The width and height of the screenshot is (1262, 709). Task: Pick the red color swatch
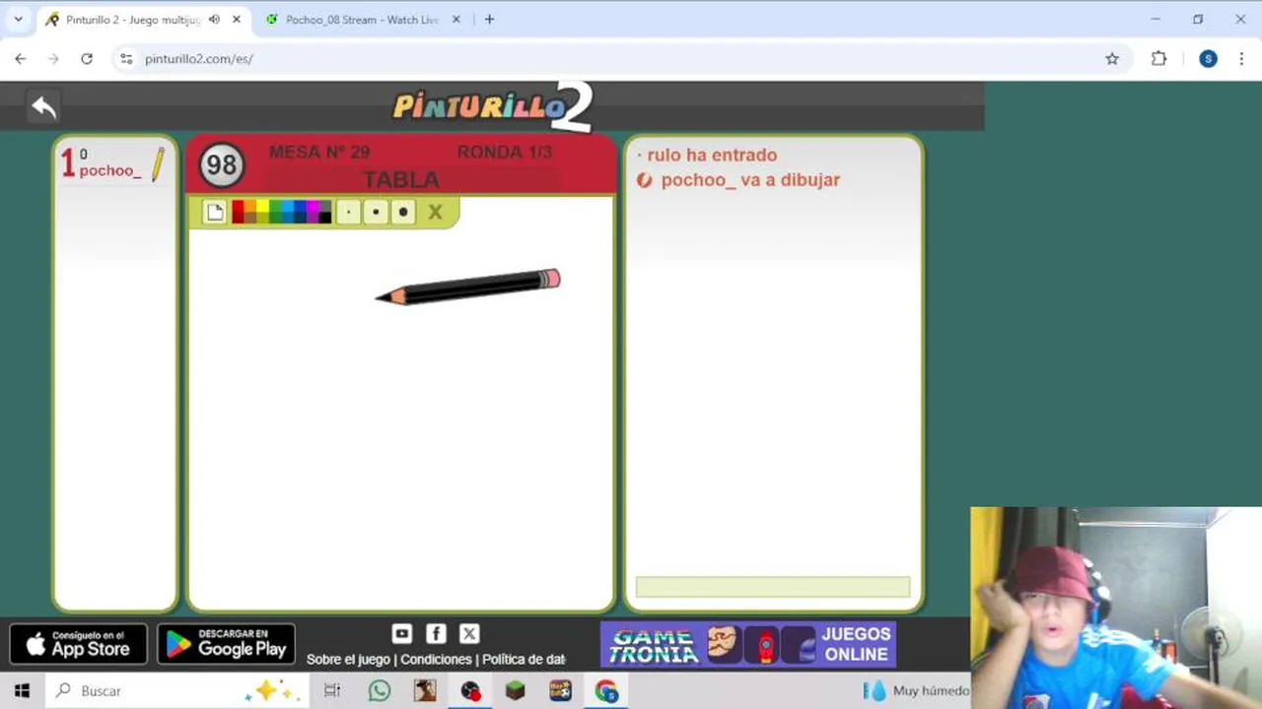click(238, 206)
